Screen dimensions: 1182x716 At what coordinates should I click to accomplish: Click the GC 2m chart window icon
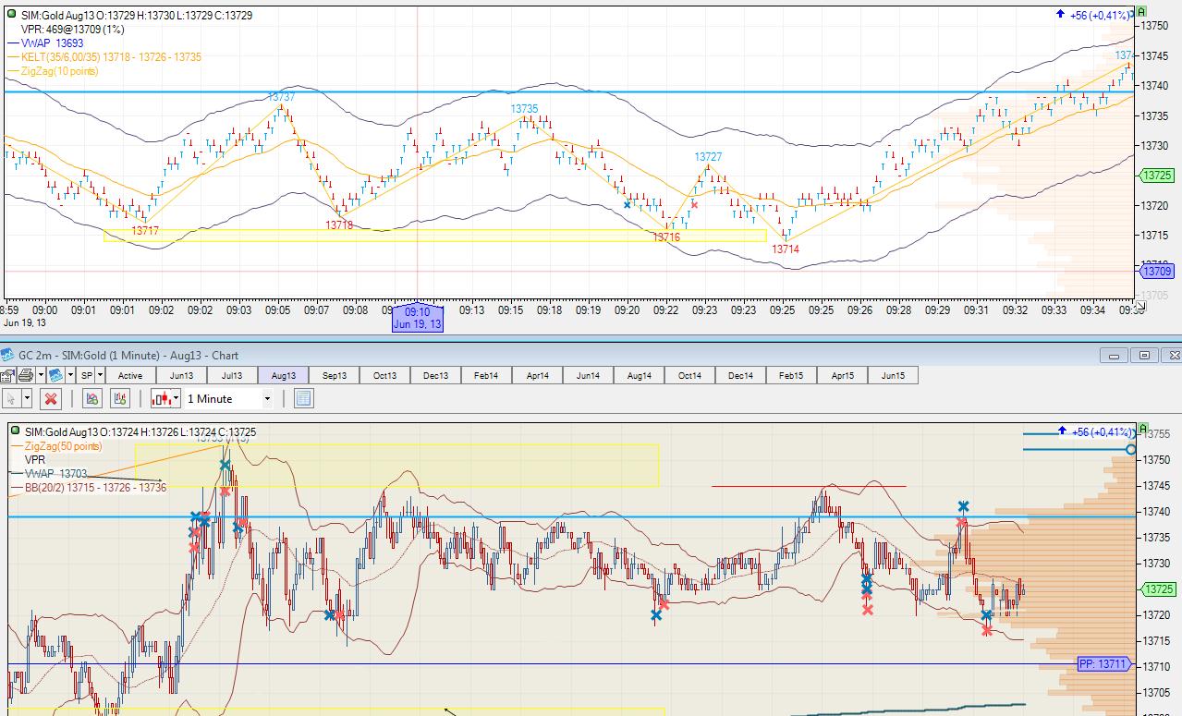coord(7,355)
